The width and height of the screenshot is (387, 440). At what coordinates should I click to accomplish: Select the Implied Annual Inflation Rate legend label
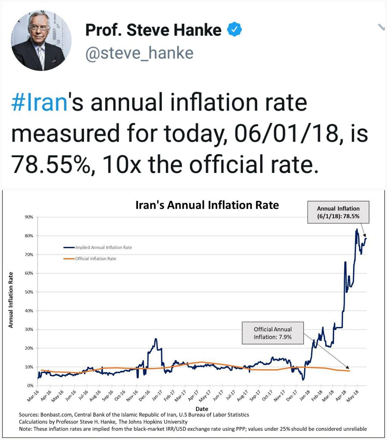[x=103, y=247]
